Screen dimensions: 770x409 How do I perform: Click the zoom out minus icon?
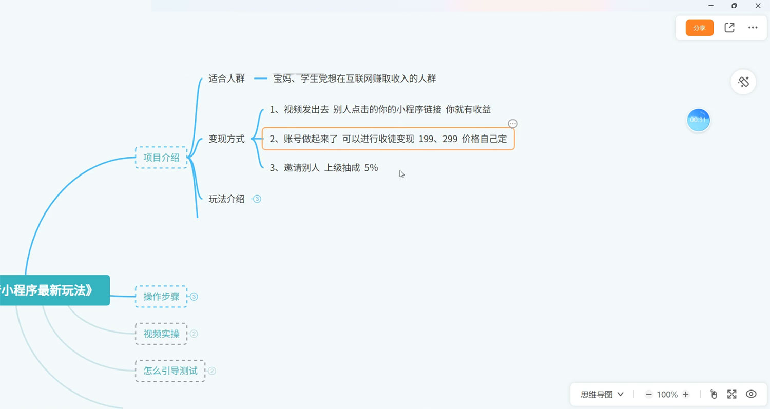648,394
